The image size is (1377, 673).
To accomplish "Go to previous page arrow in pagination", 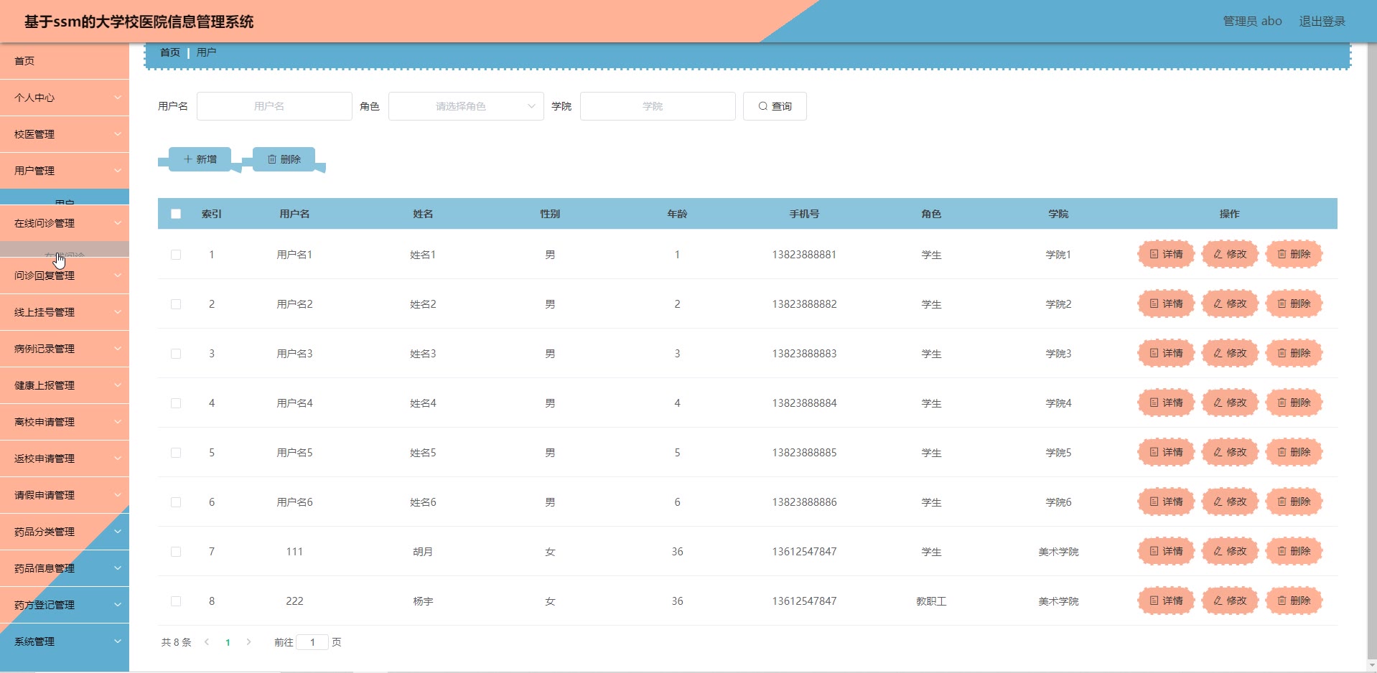I will (207, 642).
